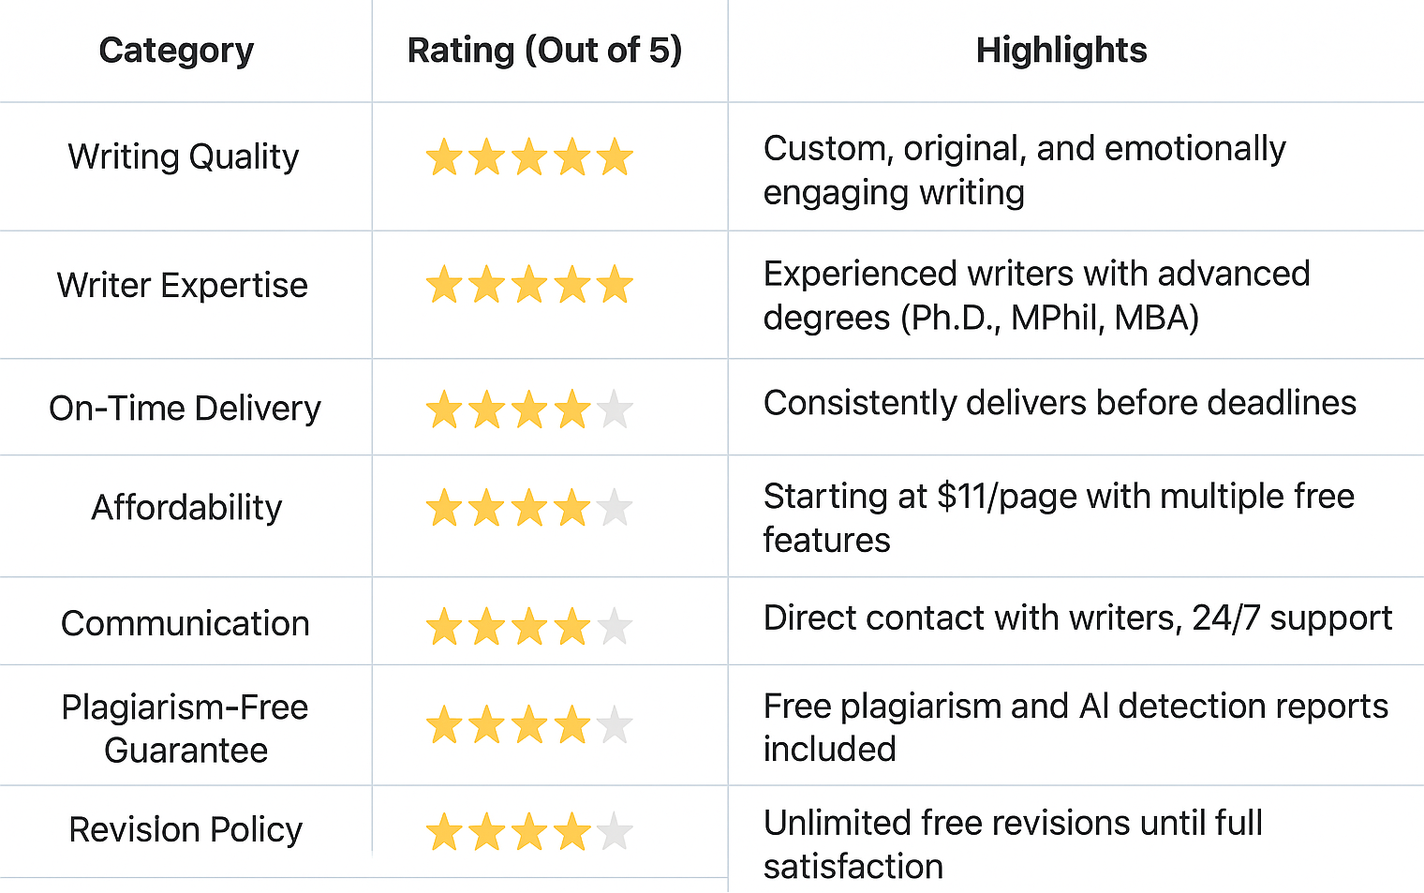The image size is (1424, 893).
Task: Select the Revision Policy row label
Action: pyautogui.click(x=185, y=829)
